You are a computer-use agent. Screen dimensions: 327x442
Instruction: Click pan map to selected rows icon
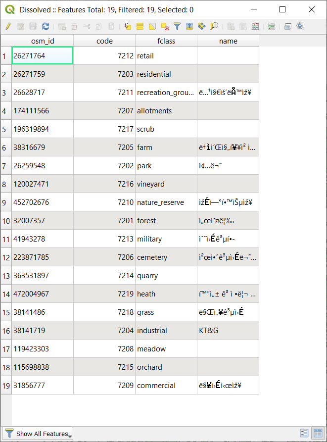(x=202, y=27)
